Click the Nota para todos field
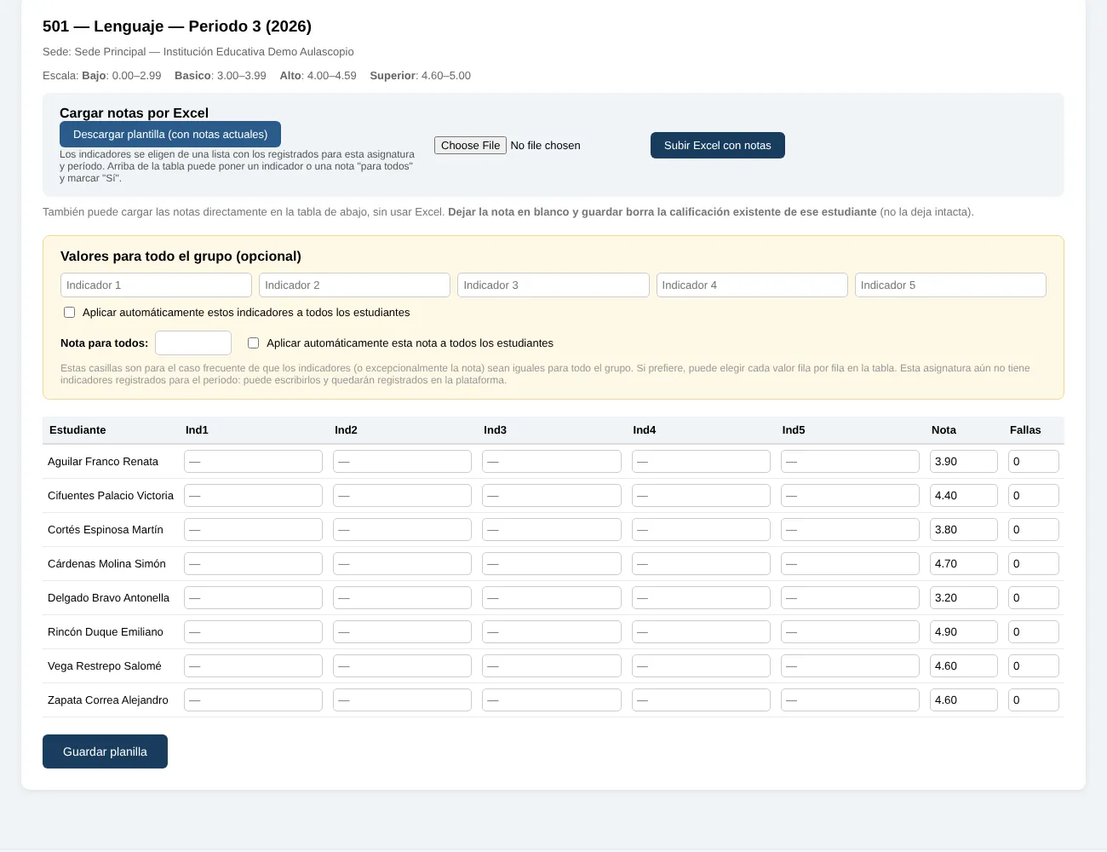The width and height of the screenshot is (1107, 852). point(193,343)
